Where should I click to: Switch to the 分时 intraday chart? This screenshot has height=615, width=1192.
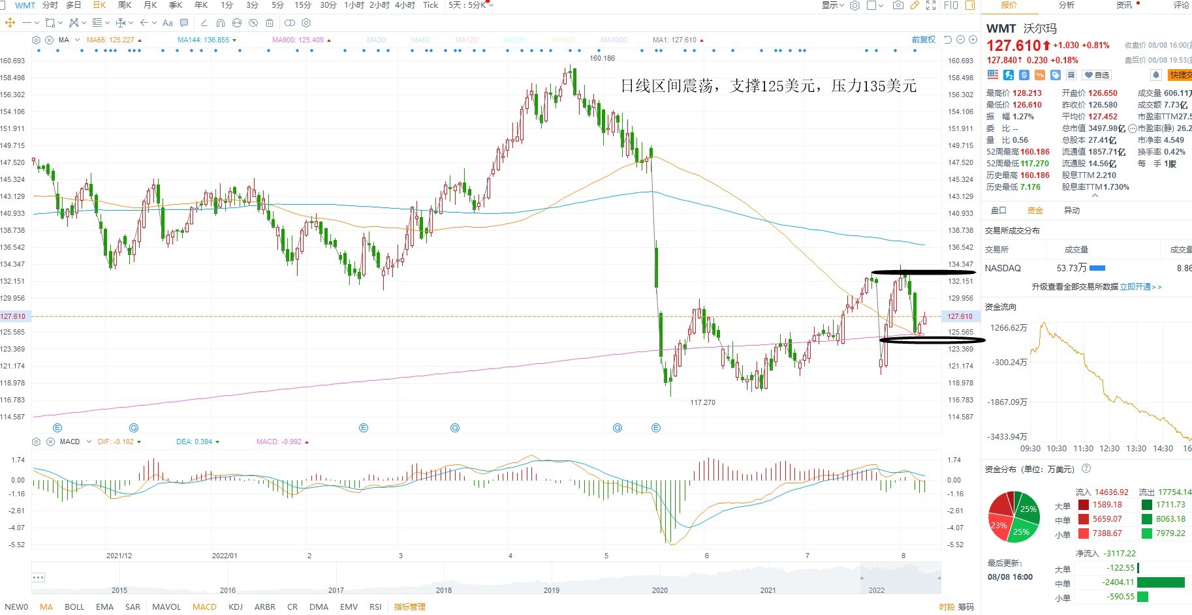click(x=50, y=5)
